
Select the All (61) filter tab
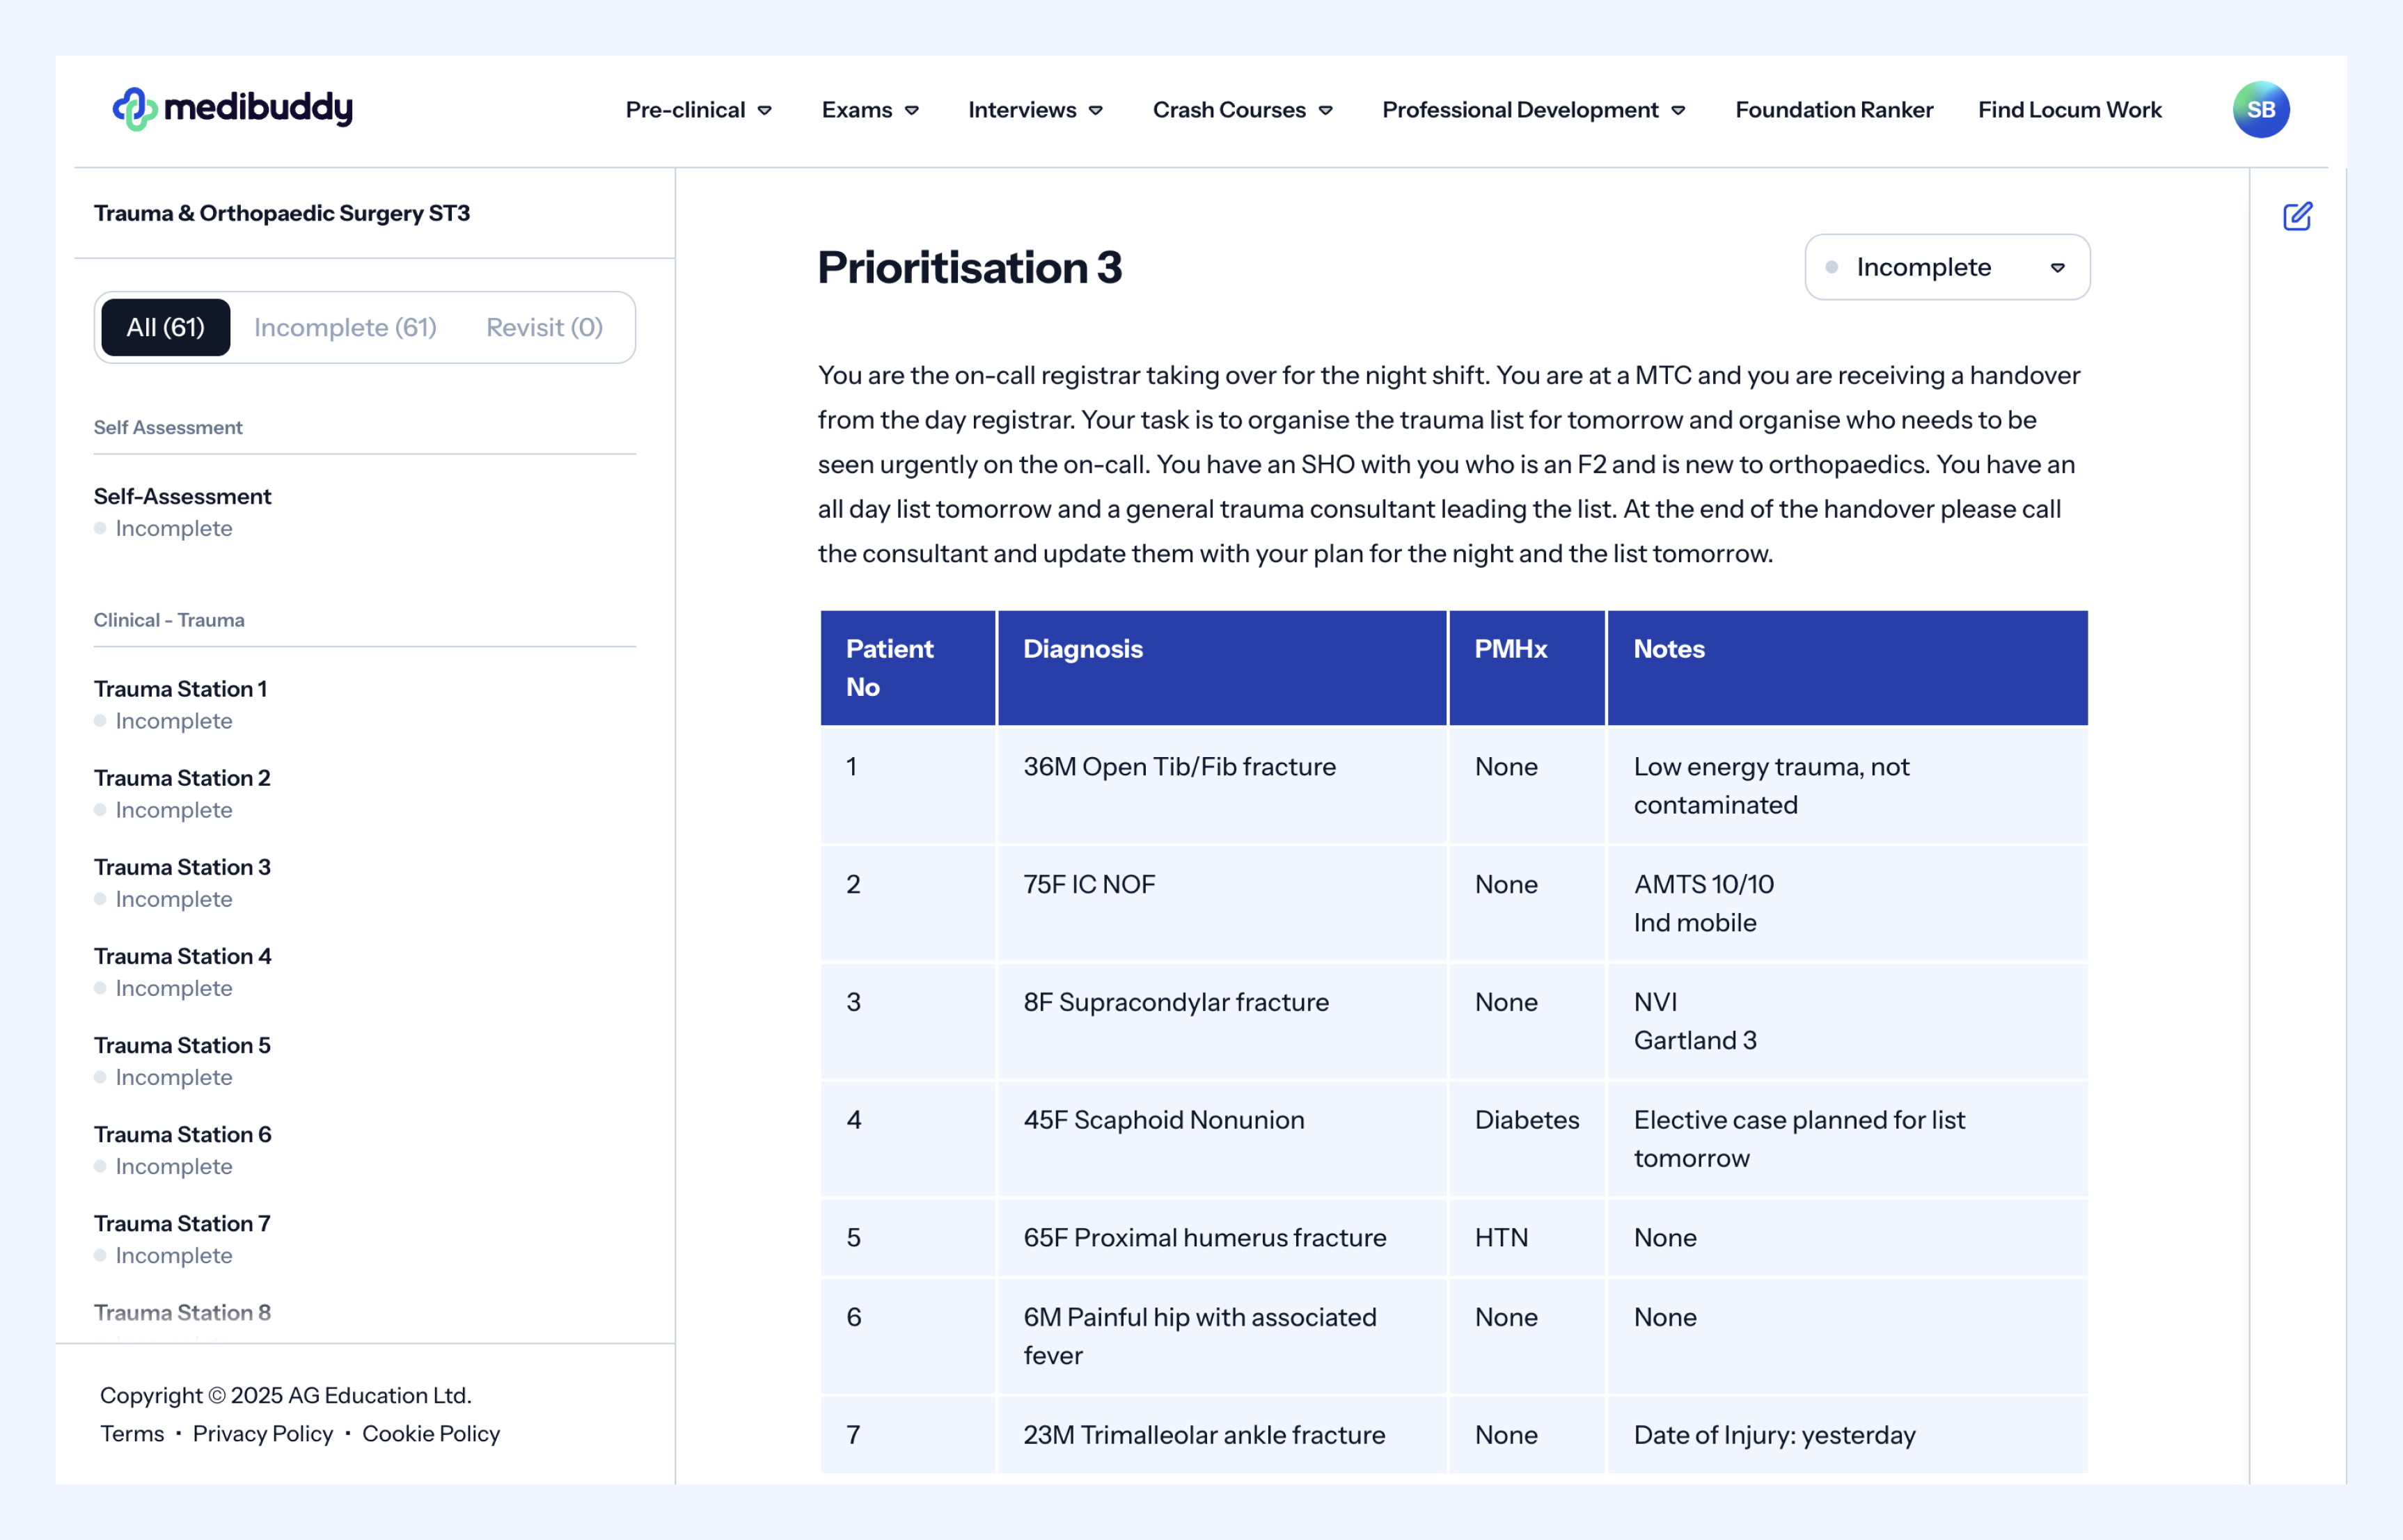[x=165, y=327]
